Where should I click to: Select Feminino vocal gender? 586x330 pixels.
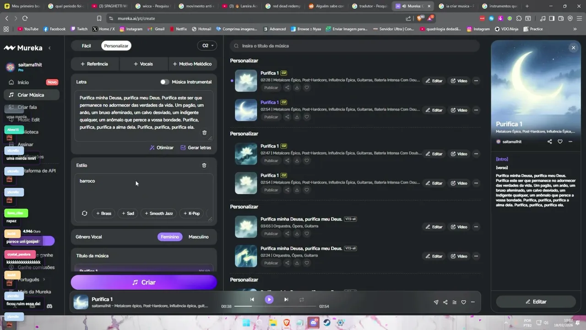170,237
